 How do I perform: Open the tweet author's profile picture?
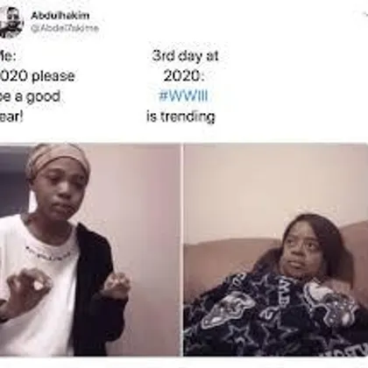point(11,22)
